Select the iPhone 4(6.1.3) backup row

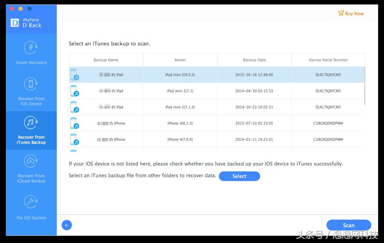coord(217,123)
